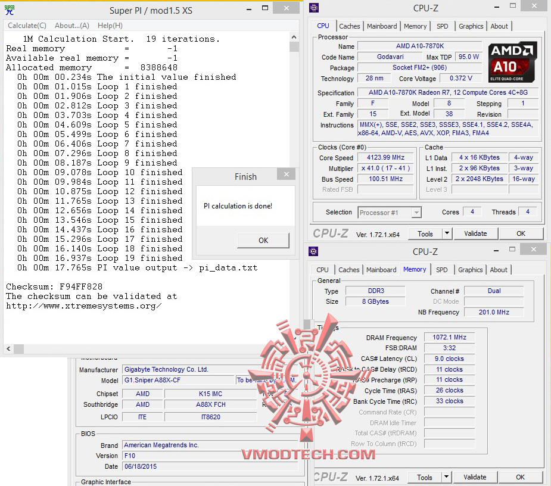551x486 pixels.
Task: Click the Size 8 GBytes memory field
Action: click(x=376, y=301)
